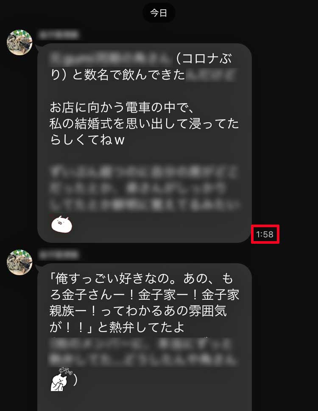This screenshot has height=411, width=318.
Task: Click the 1:58 message timestamp
Action: (265, 234)
